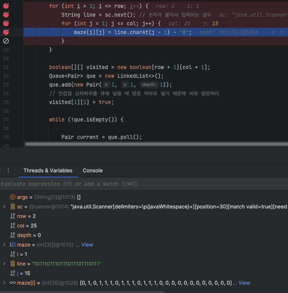
Task: Click line number 33 in gutter
Action: pyautogui.click(x=6, y=85)
